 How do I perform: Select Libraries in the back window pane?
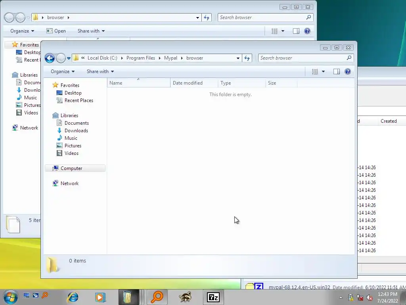point(25,75)
